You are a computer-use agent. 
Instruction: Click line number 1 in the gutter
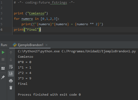click(1, 2)
